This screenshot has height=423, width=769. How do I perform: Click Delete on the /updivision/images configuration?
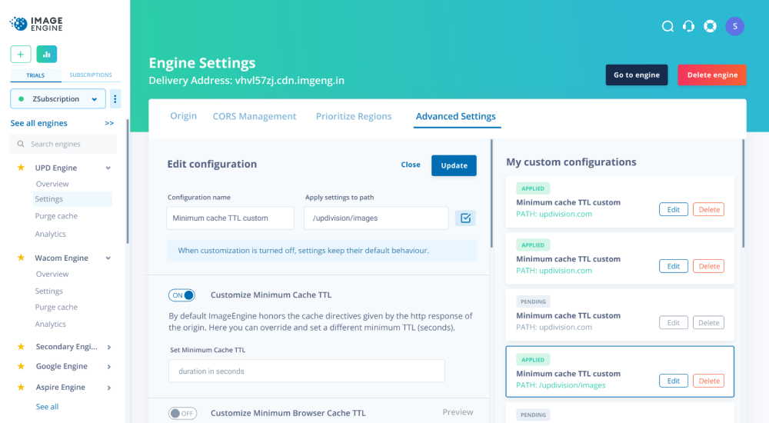[709, 381]
